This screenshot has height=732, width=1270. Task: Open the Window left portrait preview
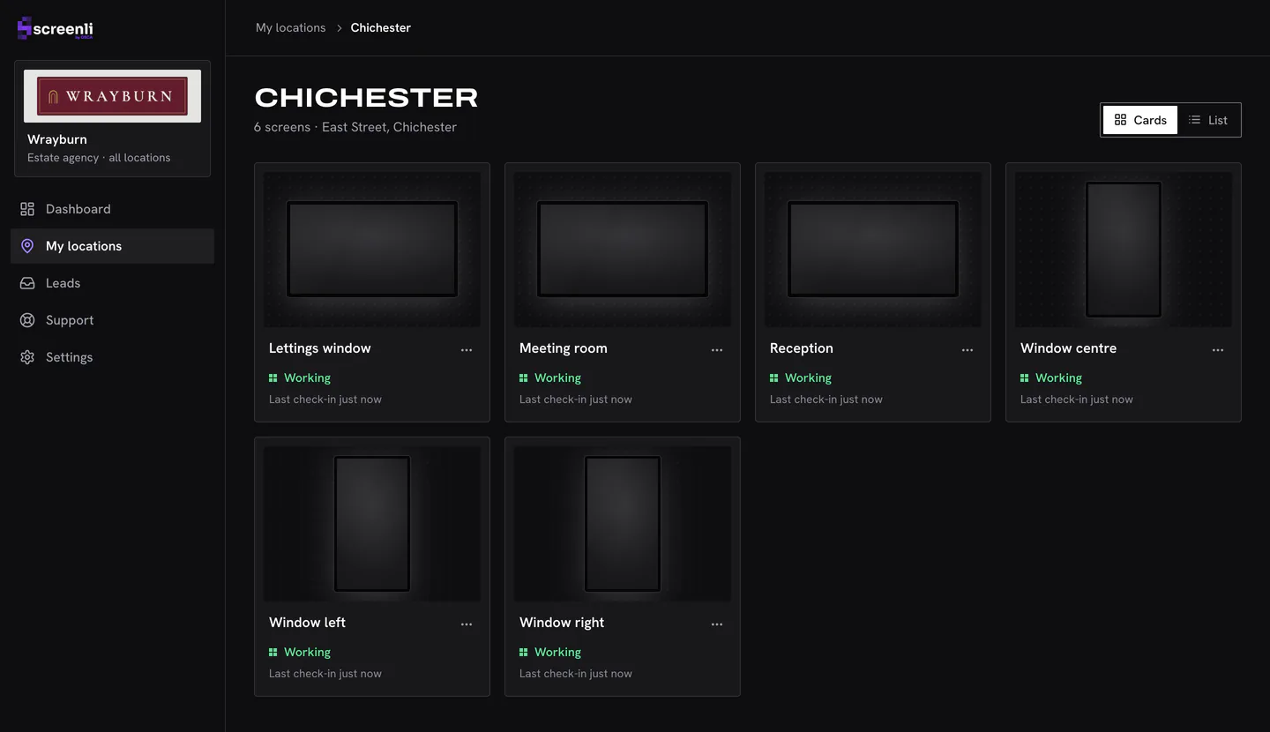tap(372, 524)
